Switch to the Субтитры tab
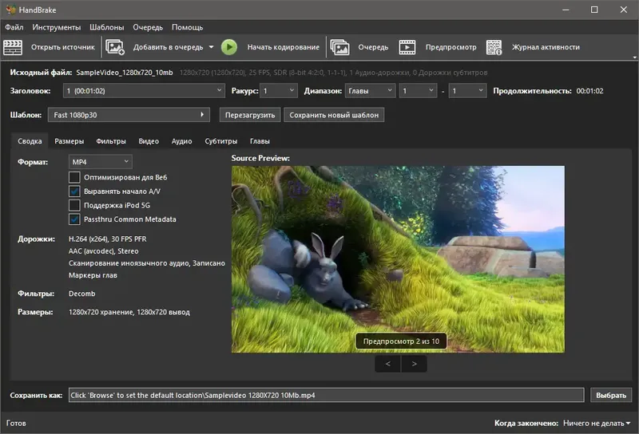The image size is (639, 434). 220,141
